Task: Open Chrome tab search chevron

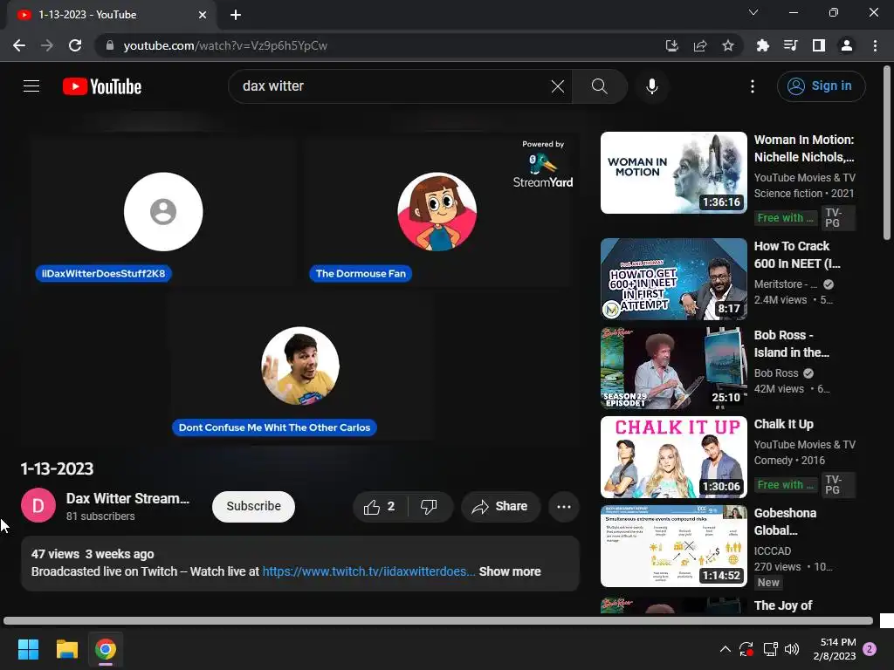Action: tap(753, 12)
